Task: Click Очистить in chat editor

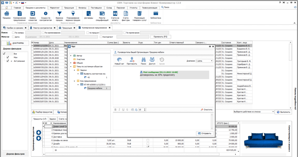Action: pos(206,110)
